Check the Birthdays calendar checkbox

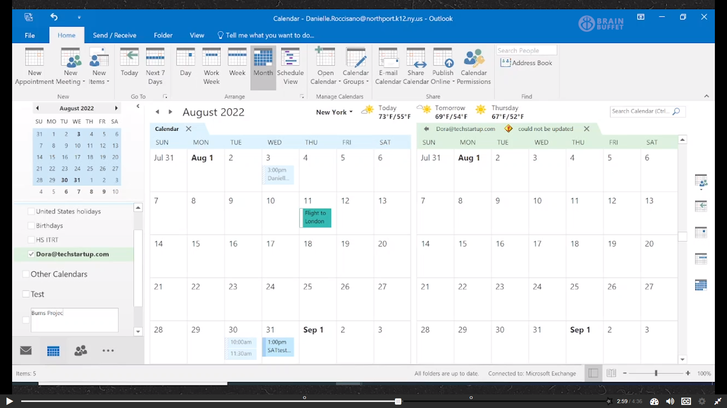[x=31, y=226]
